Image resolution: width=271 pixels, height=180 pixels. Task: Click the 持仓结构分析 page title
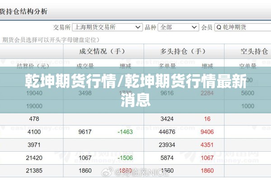pyautogui.click(x=23, y=12)
